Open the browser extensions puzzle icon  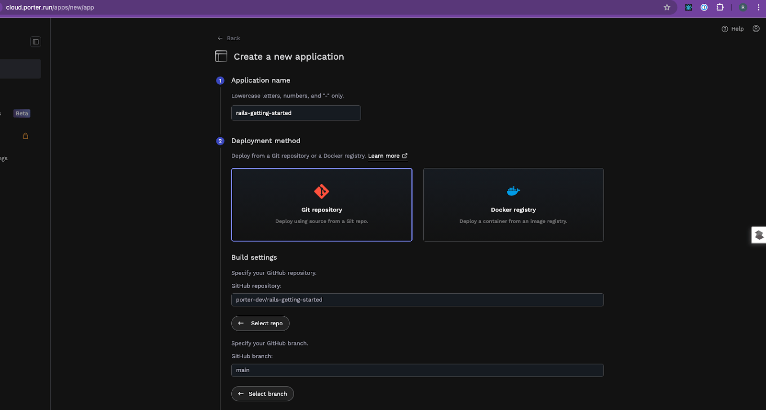720,7
